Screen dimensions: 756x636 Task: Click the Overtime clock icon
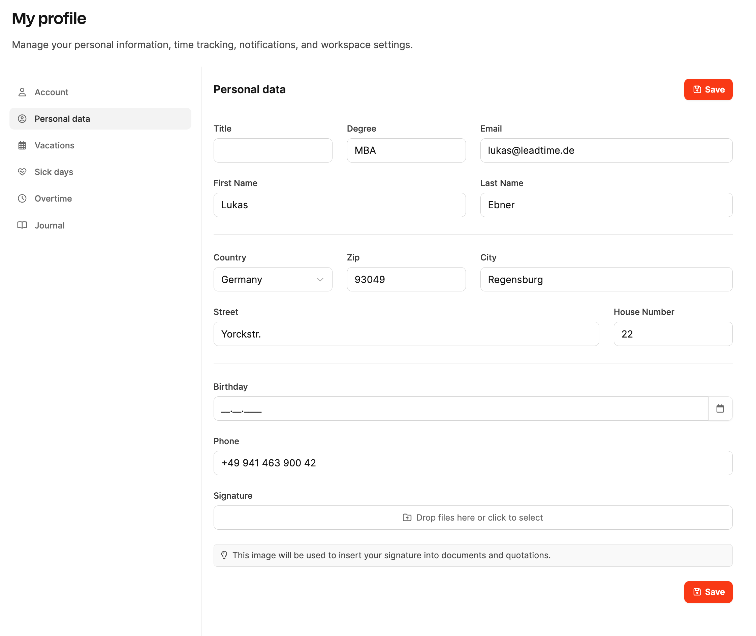pos(22,198)
